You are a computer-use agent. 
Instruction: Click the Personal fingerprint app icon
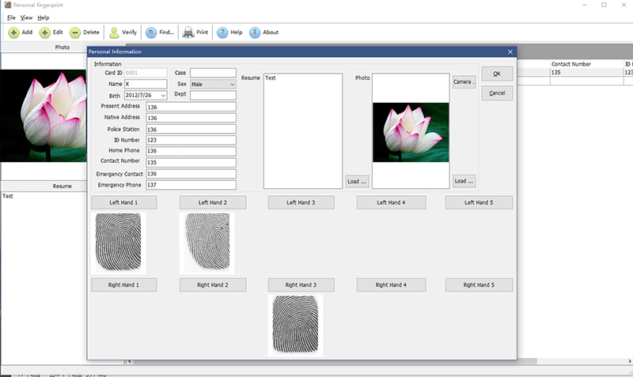pos(7,5)
